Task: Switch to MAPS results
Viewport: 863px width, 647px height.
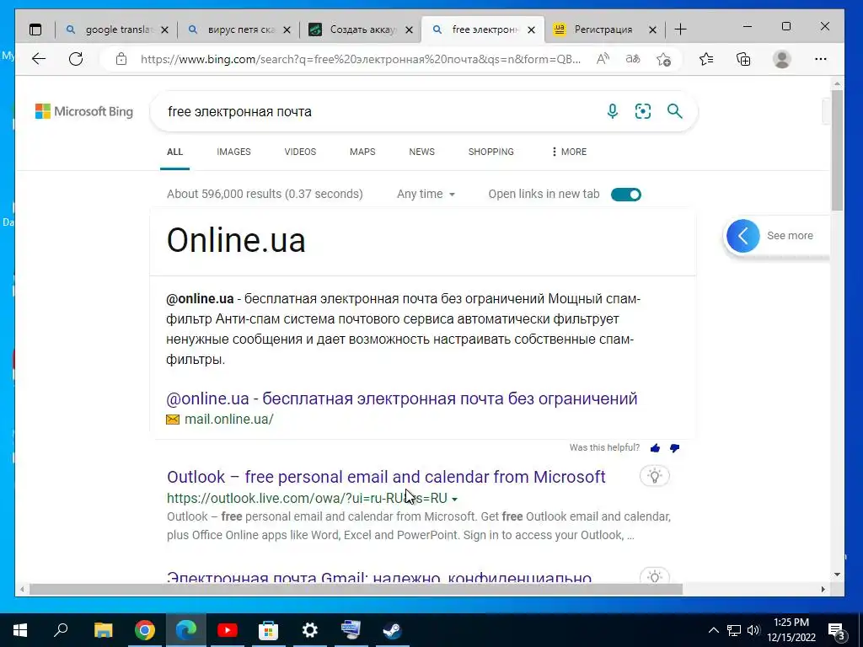Action: click(x=362, y=152)
